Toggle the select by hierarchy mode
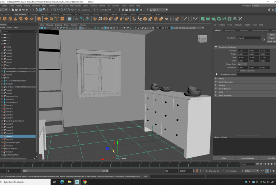Screen dimensions: 276x185 tap(37, 10)
